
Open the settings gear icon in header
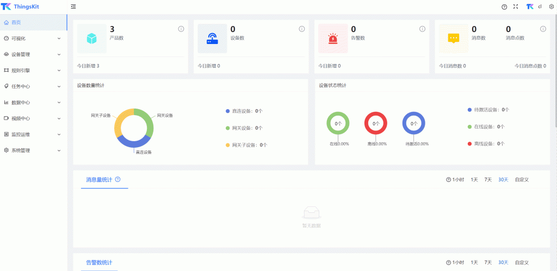(x=551, y=7)
